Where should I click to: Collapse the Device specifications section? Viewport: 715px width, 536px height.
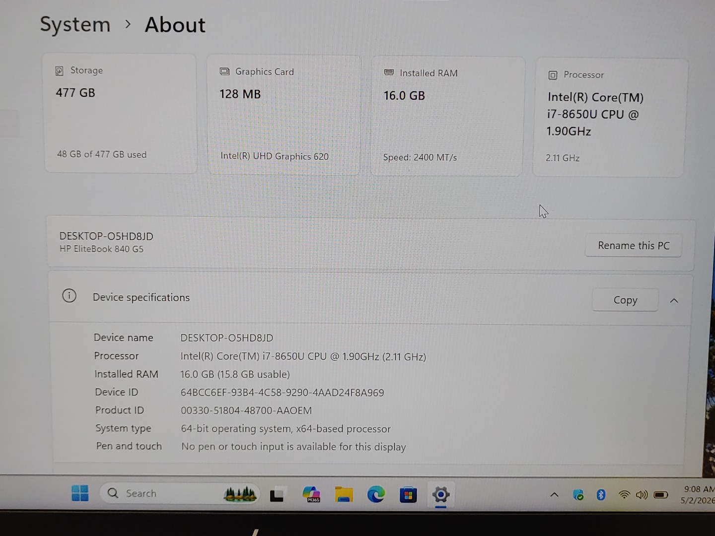coord(674,301)
